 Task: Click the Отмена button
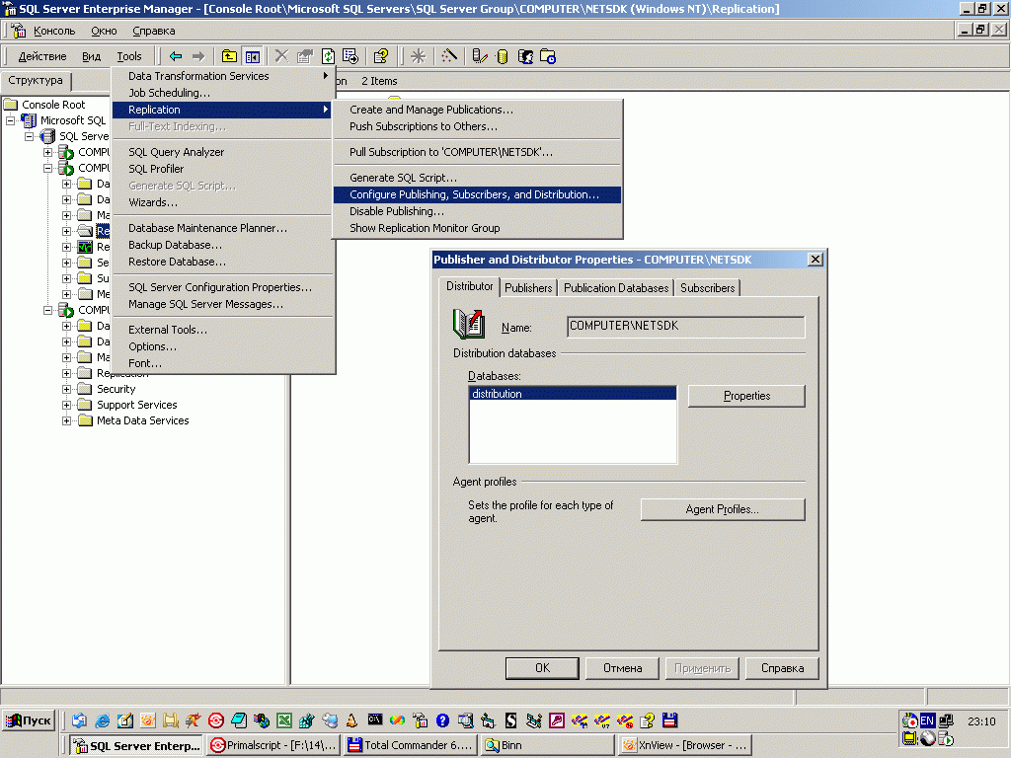point(622,668)
